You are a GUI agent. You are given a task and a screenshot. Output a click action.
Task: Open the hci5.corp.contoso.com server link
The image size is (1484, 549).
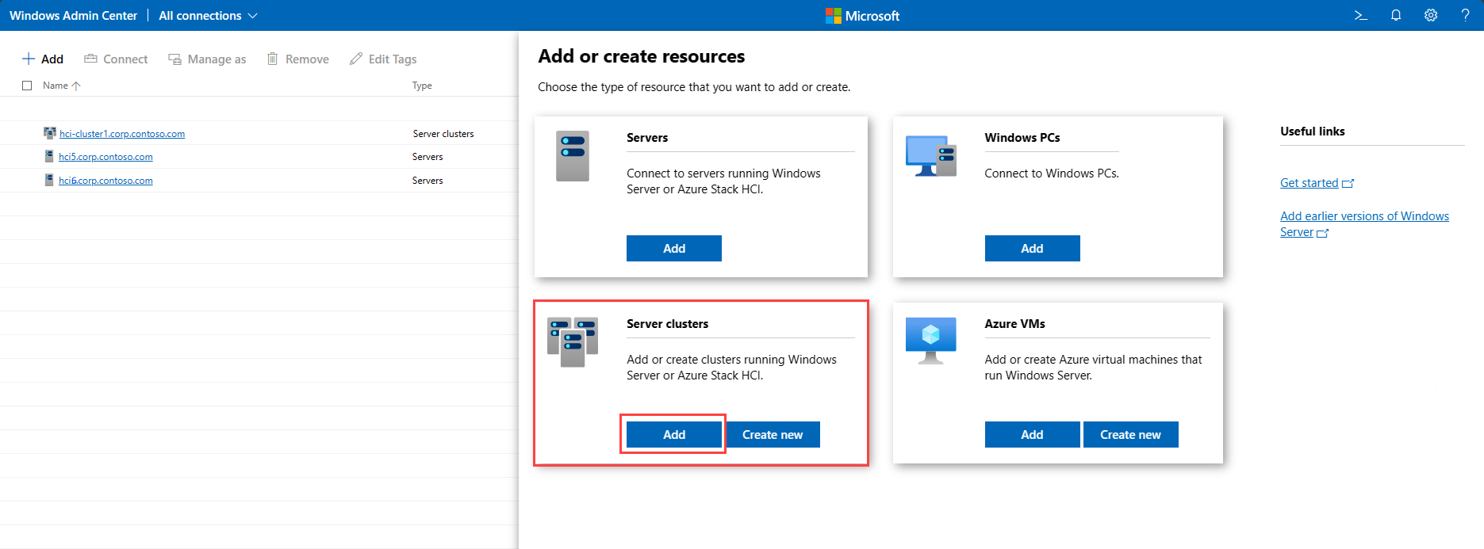pyautogui.click(x=105, y=157)
